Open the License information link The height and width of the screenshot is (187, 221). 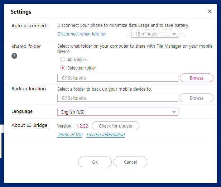pos(106,135)
